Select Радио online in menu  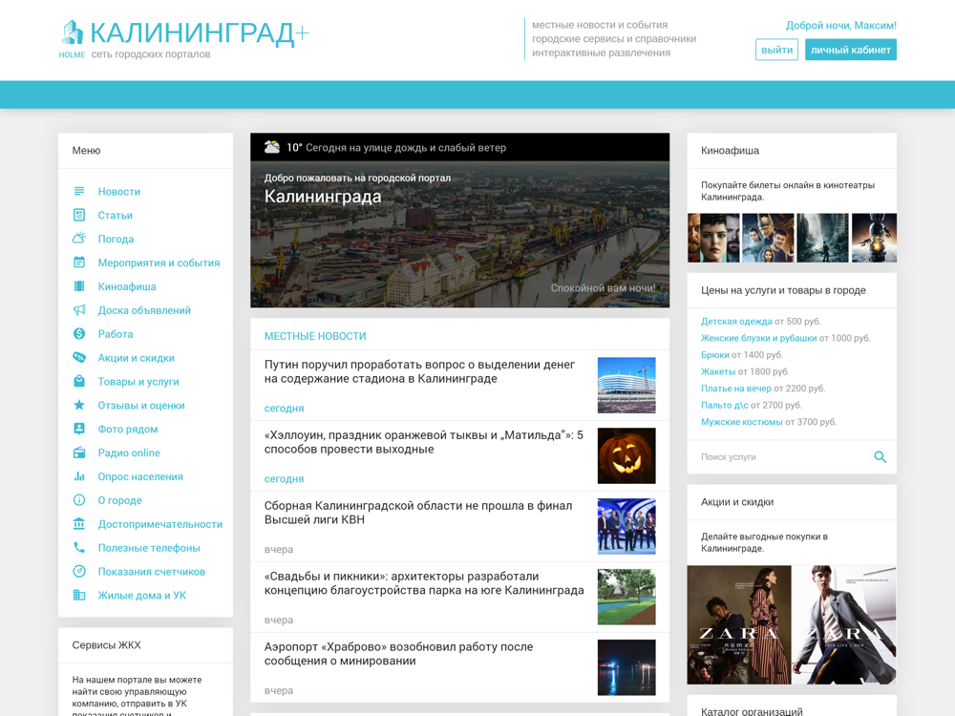[129, 453]
